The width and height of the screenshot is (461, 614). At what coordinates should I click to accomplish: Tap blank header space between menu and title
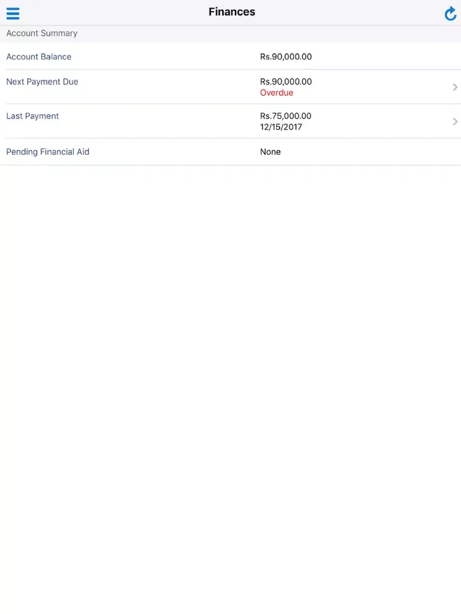(111, 12)
